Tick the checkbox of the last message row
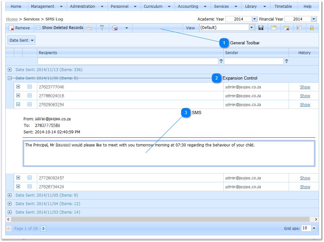 (29, 187)
